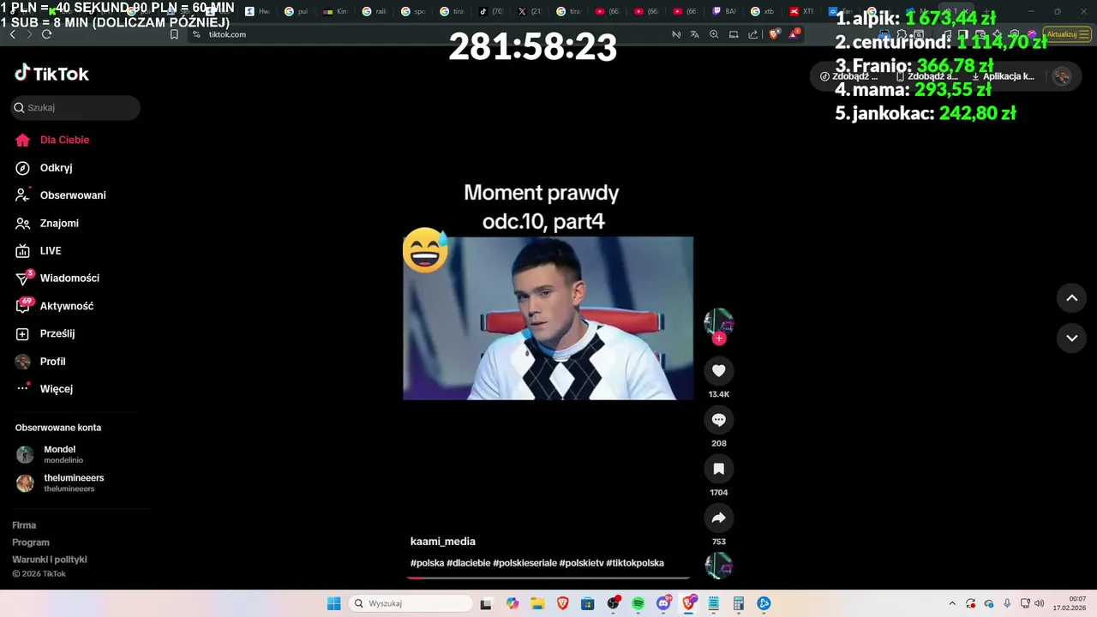
Task: Open the #dlaciebie hashtag
Action: click(468, 563)
